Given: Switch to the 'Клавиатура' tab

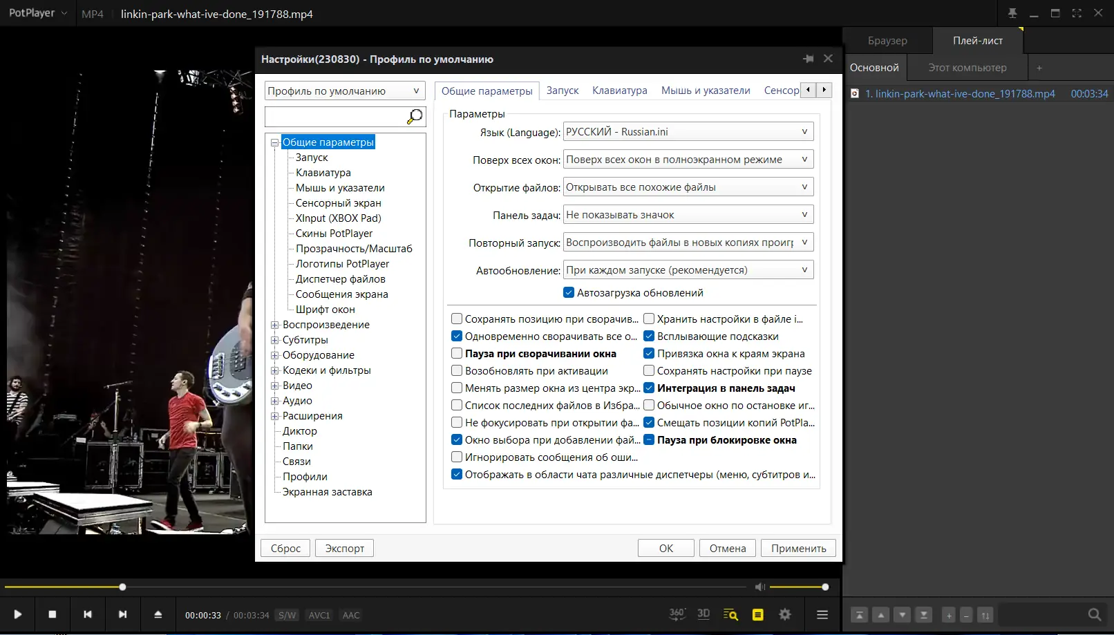Looking at the screenshot, I should coord(619,91).
